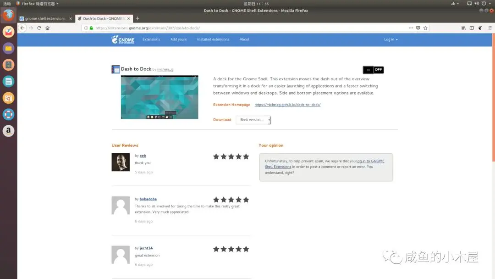Image resolution: width=495 pixels, height=279 pixels.
Task: Open Ubuntu Software dock icon
Action: point(9,98)
